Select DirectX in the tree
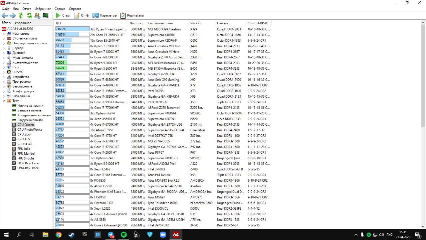This screenshot has width=426, height=240. [x=17, y=72]
